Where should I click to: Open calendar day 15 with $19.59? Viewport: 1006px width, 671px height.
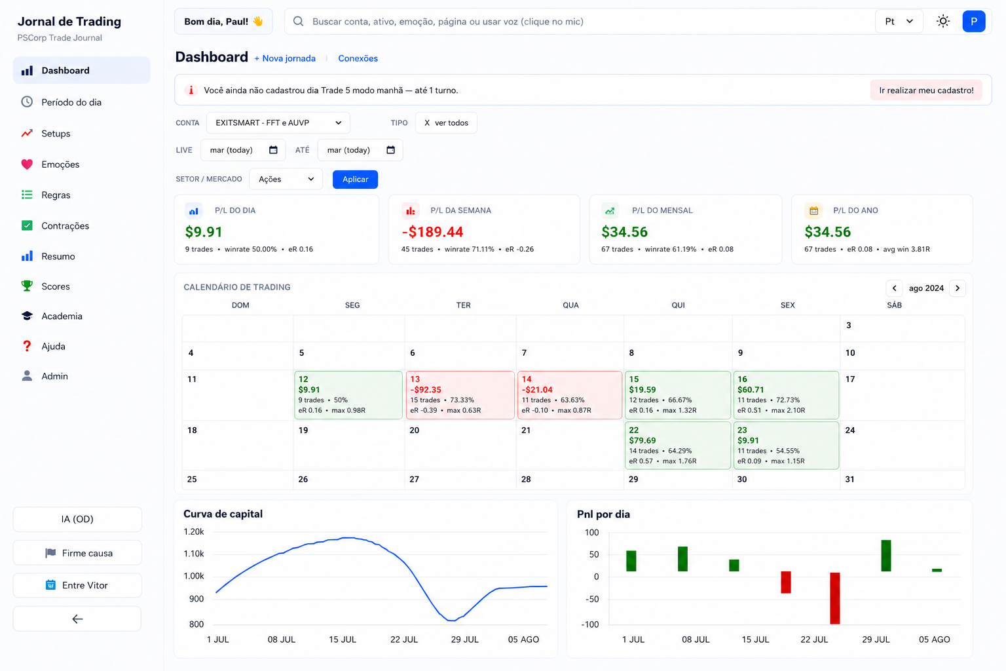[x=678, y=395]
